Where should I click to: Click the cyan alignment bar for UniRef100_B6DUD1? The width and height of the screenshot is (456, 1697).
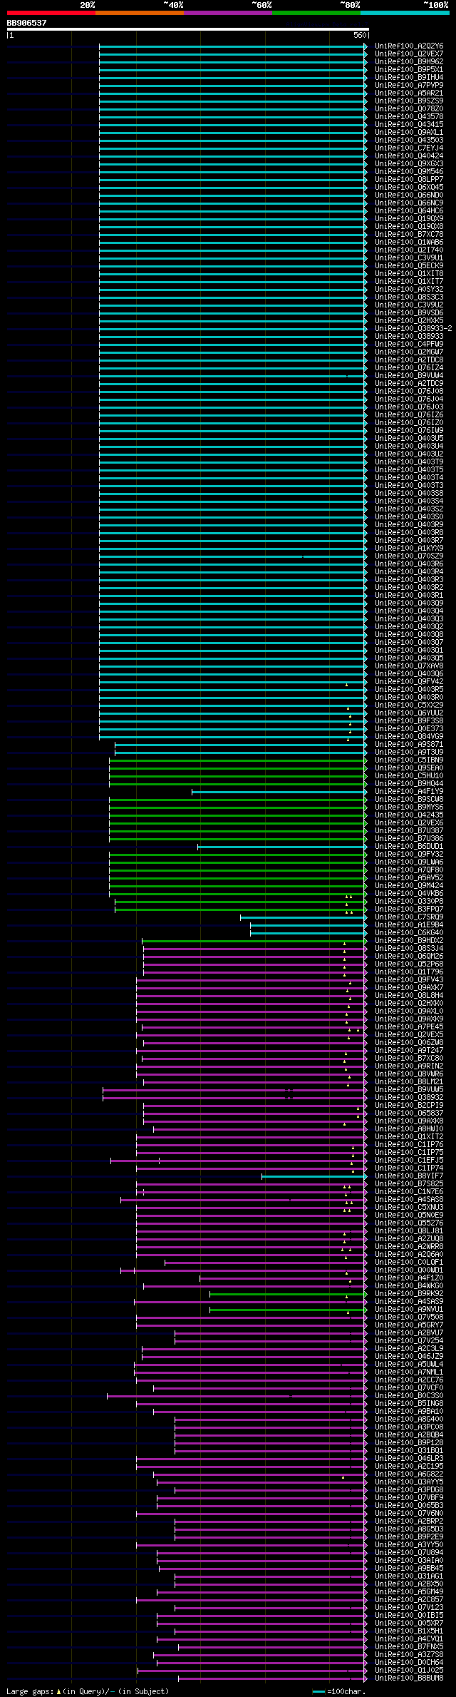pos(282,846)
